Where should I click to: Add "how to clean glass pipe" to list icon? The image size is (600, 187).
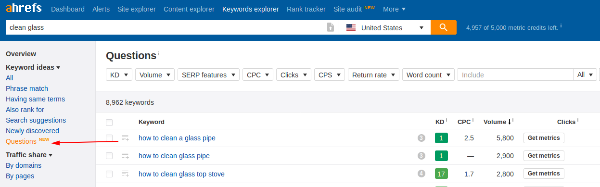click(x=125, y=156)
